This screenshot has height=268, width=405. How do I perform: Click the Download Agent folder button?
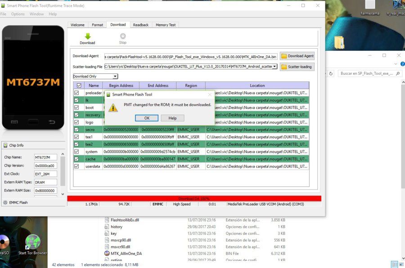pos(297,56)
